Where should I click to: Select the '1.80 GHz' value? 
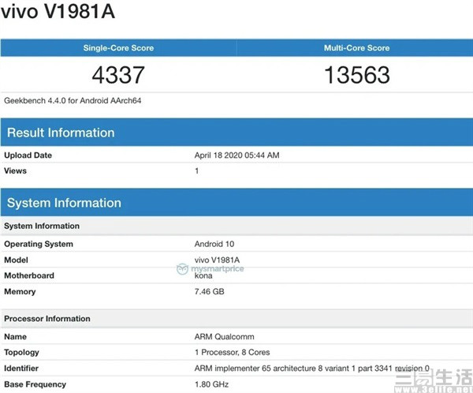click(211, 384)
